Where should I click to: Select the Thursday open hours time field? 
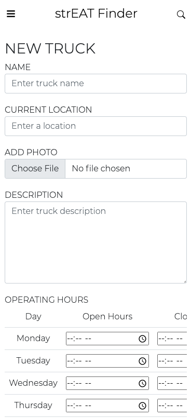[x=107, y=406]
